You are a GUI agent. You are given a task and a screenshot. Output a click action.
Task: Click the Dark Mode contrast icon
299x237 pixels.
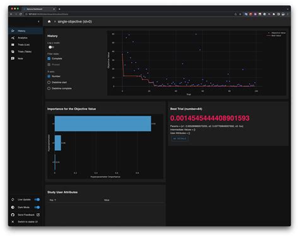[x=13, y=207]
